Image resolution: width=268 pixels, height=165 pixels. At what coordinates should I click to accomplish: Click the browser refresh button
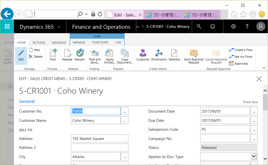coord(100,14)
